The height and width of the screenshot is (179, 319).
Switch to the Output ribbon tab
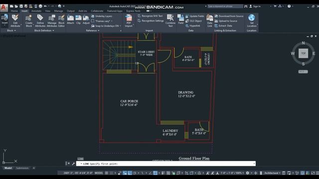(71, 11)
